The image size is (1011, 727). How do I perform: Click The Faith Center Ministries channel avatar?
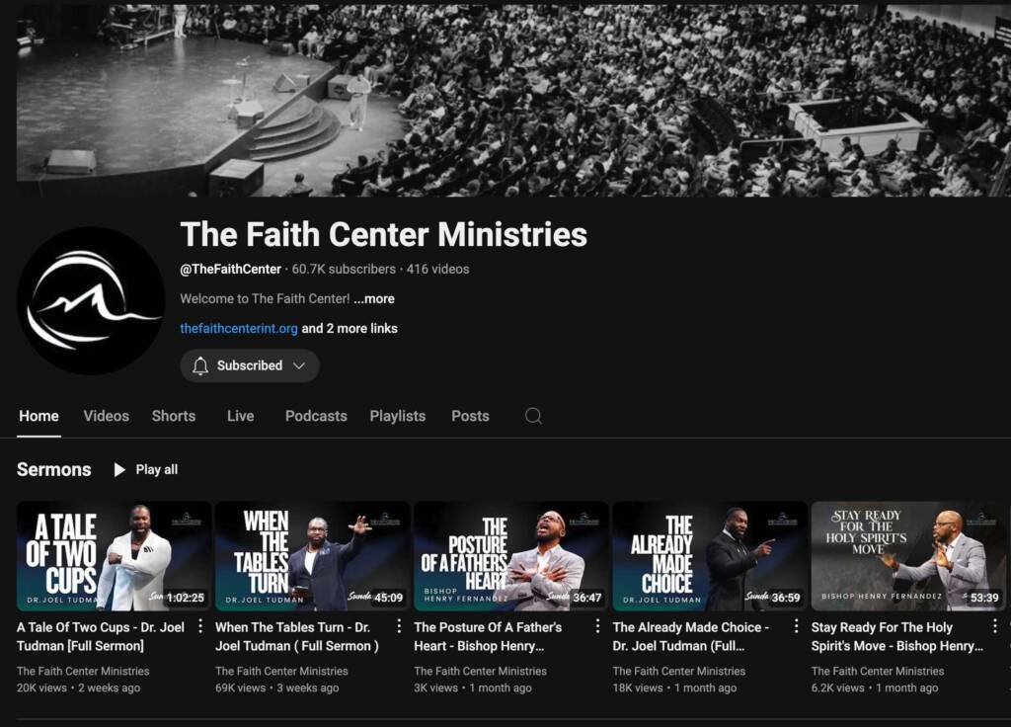click(x=91, y=300)
